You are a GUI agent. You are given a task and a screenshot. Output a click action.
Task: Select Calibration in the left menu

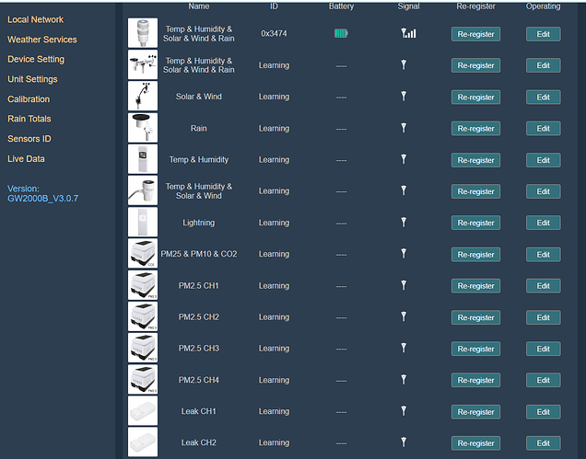point(29,99)
